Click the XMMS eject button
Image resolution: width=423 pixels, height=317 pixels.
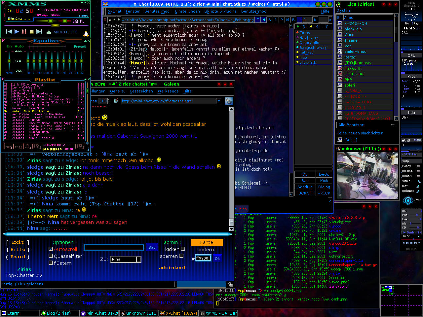coord(49,32)
